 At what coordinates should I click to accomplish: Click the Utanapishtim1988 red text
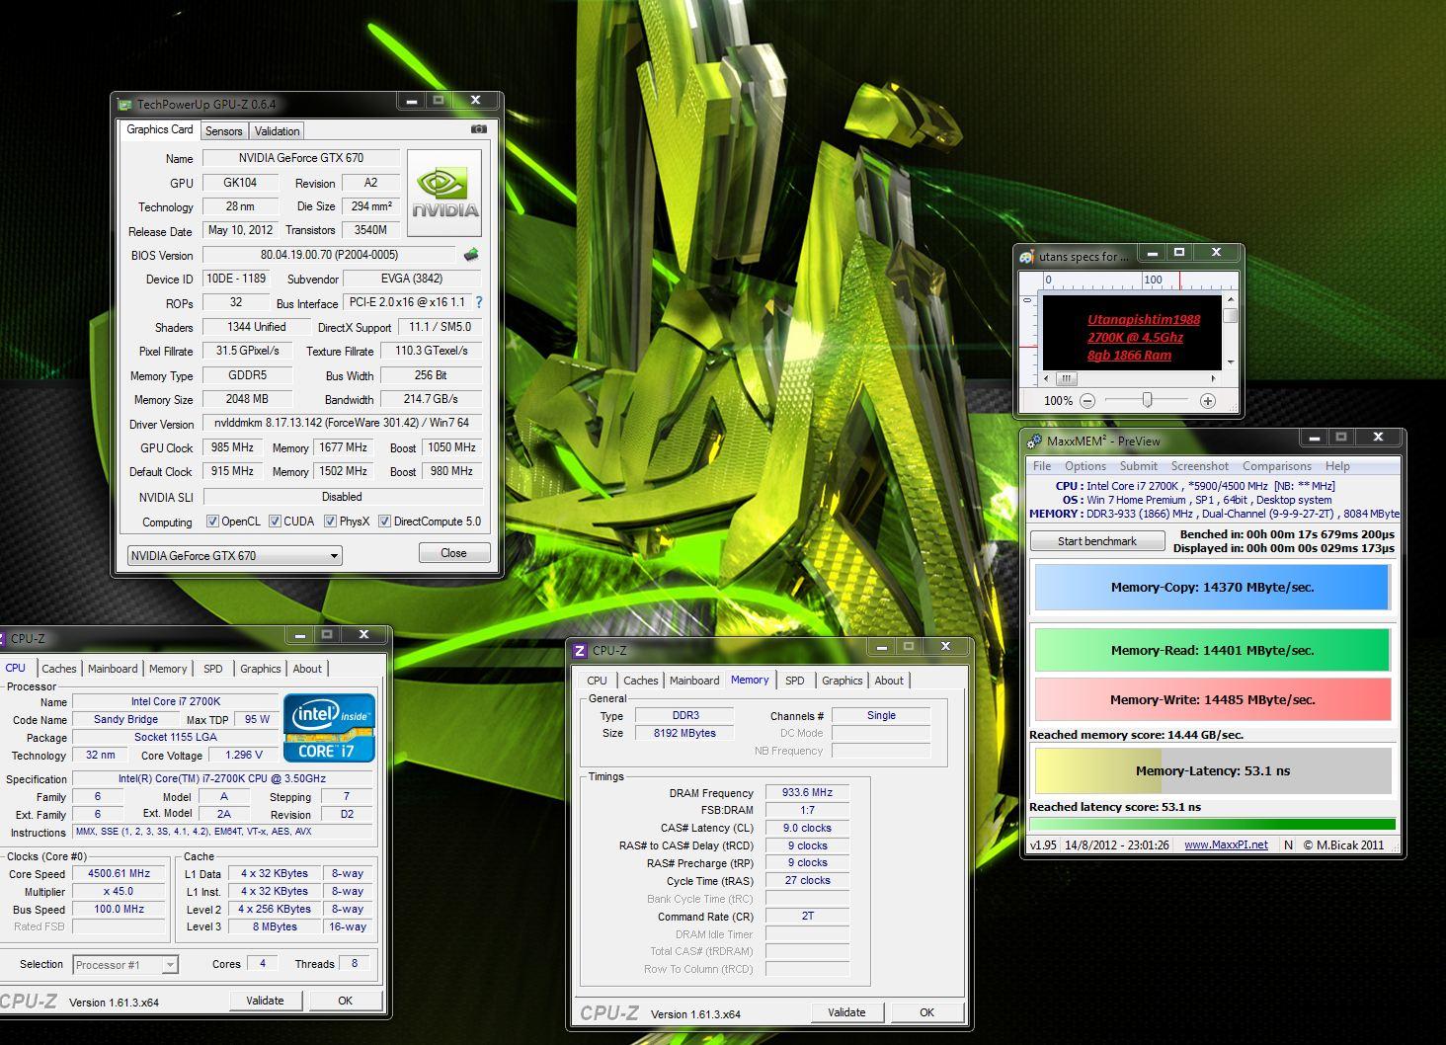[x=1144, y=319]
